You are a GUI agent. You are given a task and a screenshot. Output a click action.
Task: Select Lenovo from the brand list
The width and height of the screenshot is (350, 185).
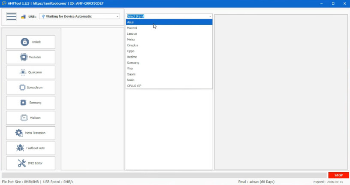169,34
